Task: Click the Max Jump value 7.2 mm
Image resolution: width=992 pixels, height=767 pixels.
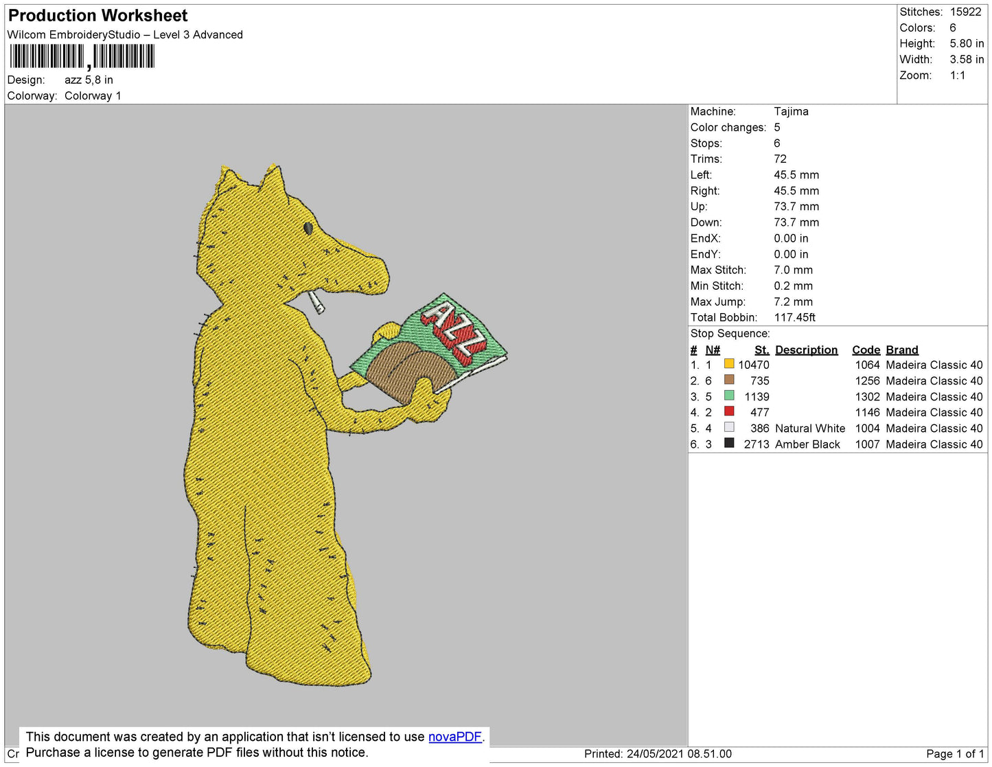Action: [793, 301]
